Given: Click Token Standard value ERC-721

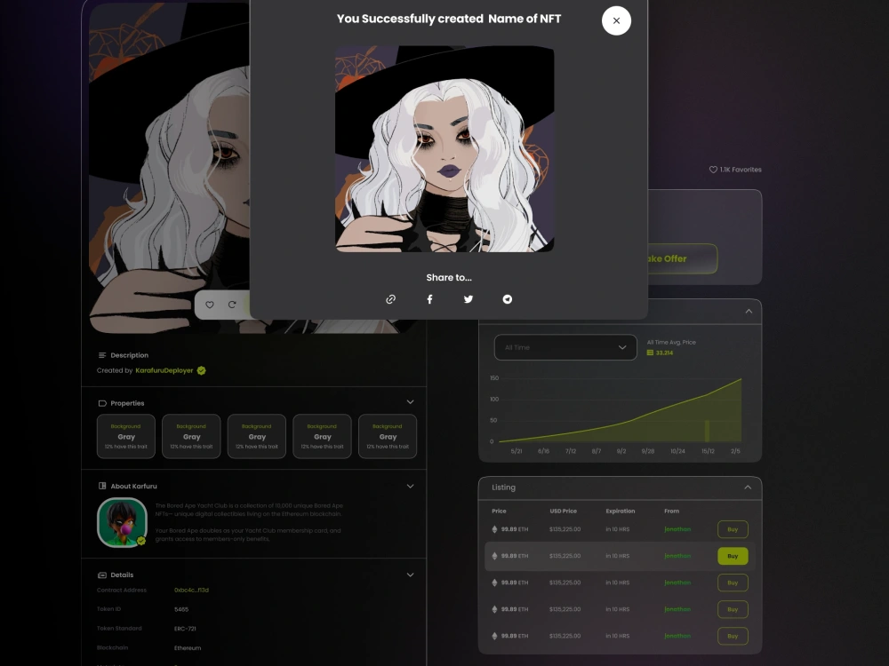Looking at the screenshot, I should (186, 629).
